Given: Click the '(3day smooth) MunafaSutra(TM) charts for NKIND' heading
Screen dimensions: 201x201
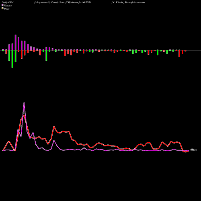Looking at the screenshot, I should tap(62, 2).
